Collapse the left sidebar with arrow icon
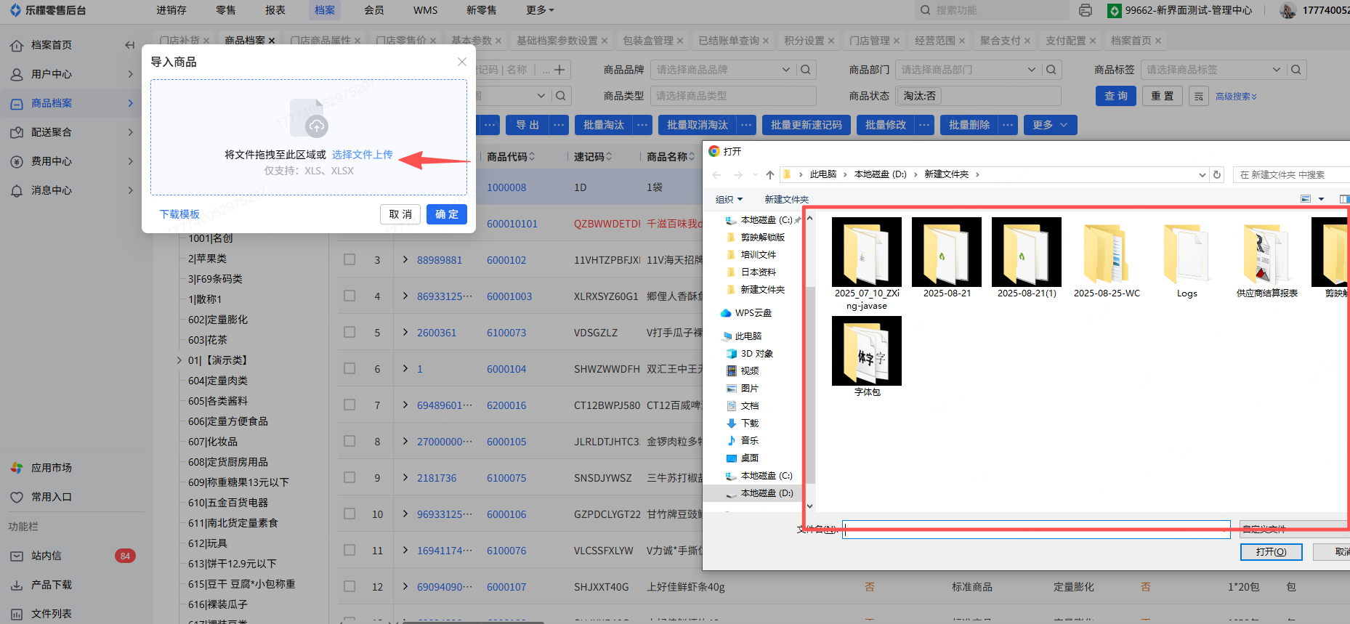1350x624 pixels. [130, 45]
